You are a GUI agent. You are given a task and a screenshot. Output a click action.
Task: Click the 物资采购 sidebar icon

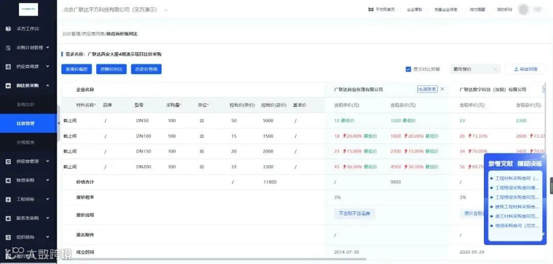pyautogui.click(x=8, y=181)
